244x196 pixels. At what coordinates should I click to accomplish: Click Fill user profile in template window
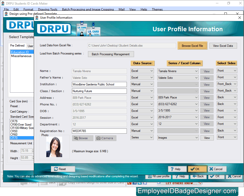159,176
